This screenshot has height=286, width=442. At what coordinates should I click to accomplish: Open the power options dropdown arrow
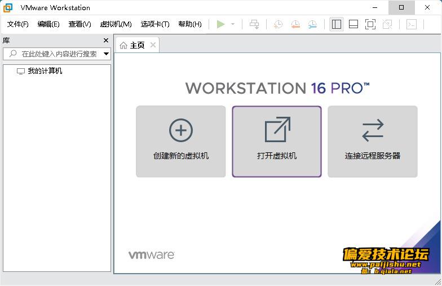pyautogui.click(x=233, y=24)
